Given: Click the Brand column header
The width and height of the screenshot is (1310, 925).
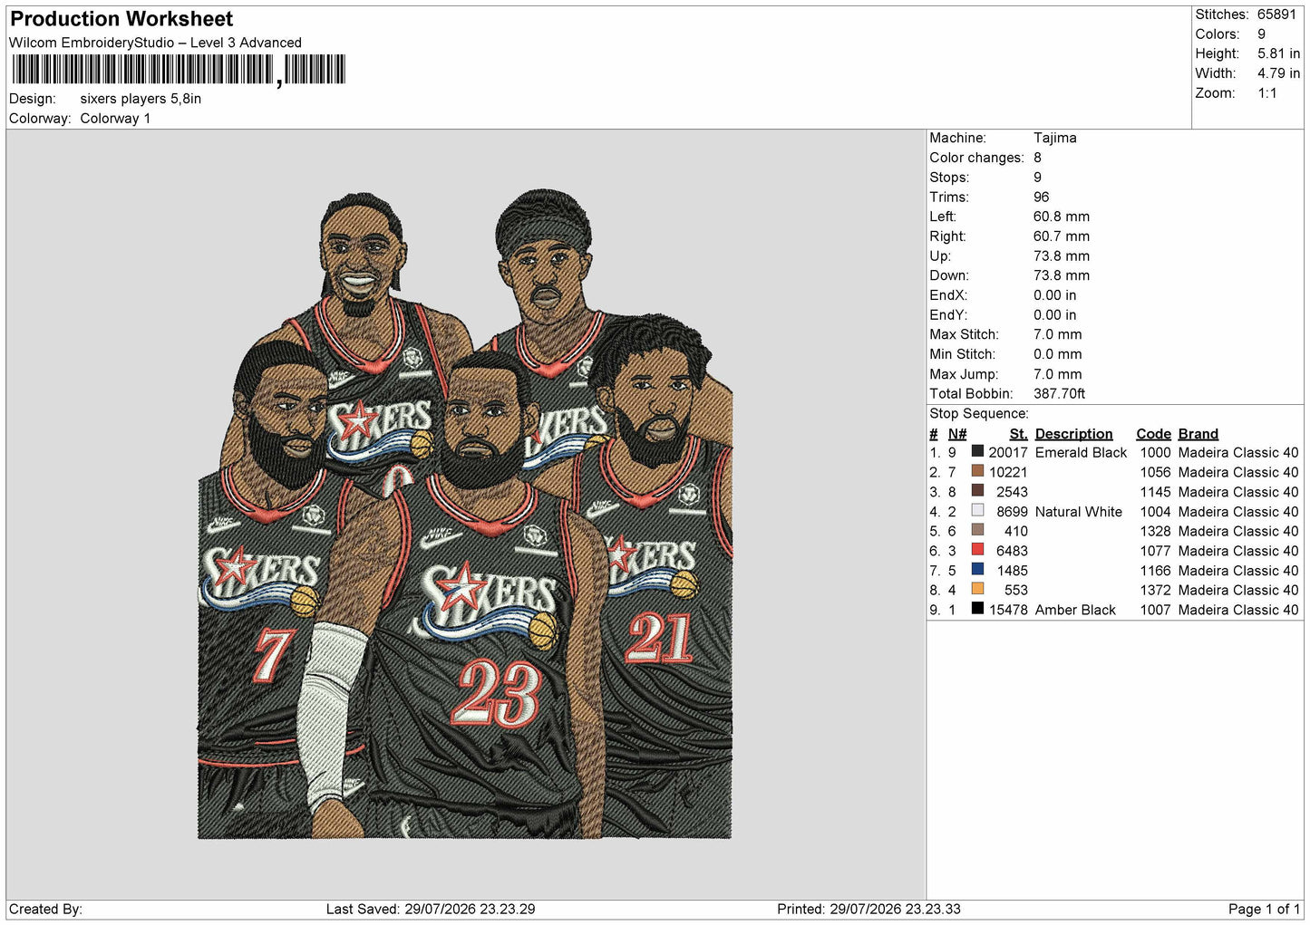Looking at the screenshot, I should click(1198, 434).
